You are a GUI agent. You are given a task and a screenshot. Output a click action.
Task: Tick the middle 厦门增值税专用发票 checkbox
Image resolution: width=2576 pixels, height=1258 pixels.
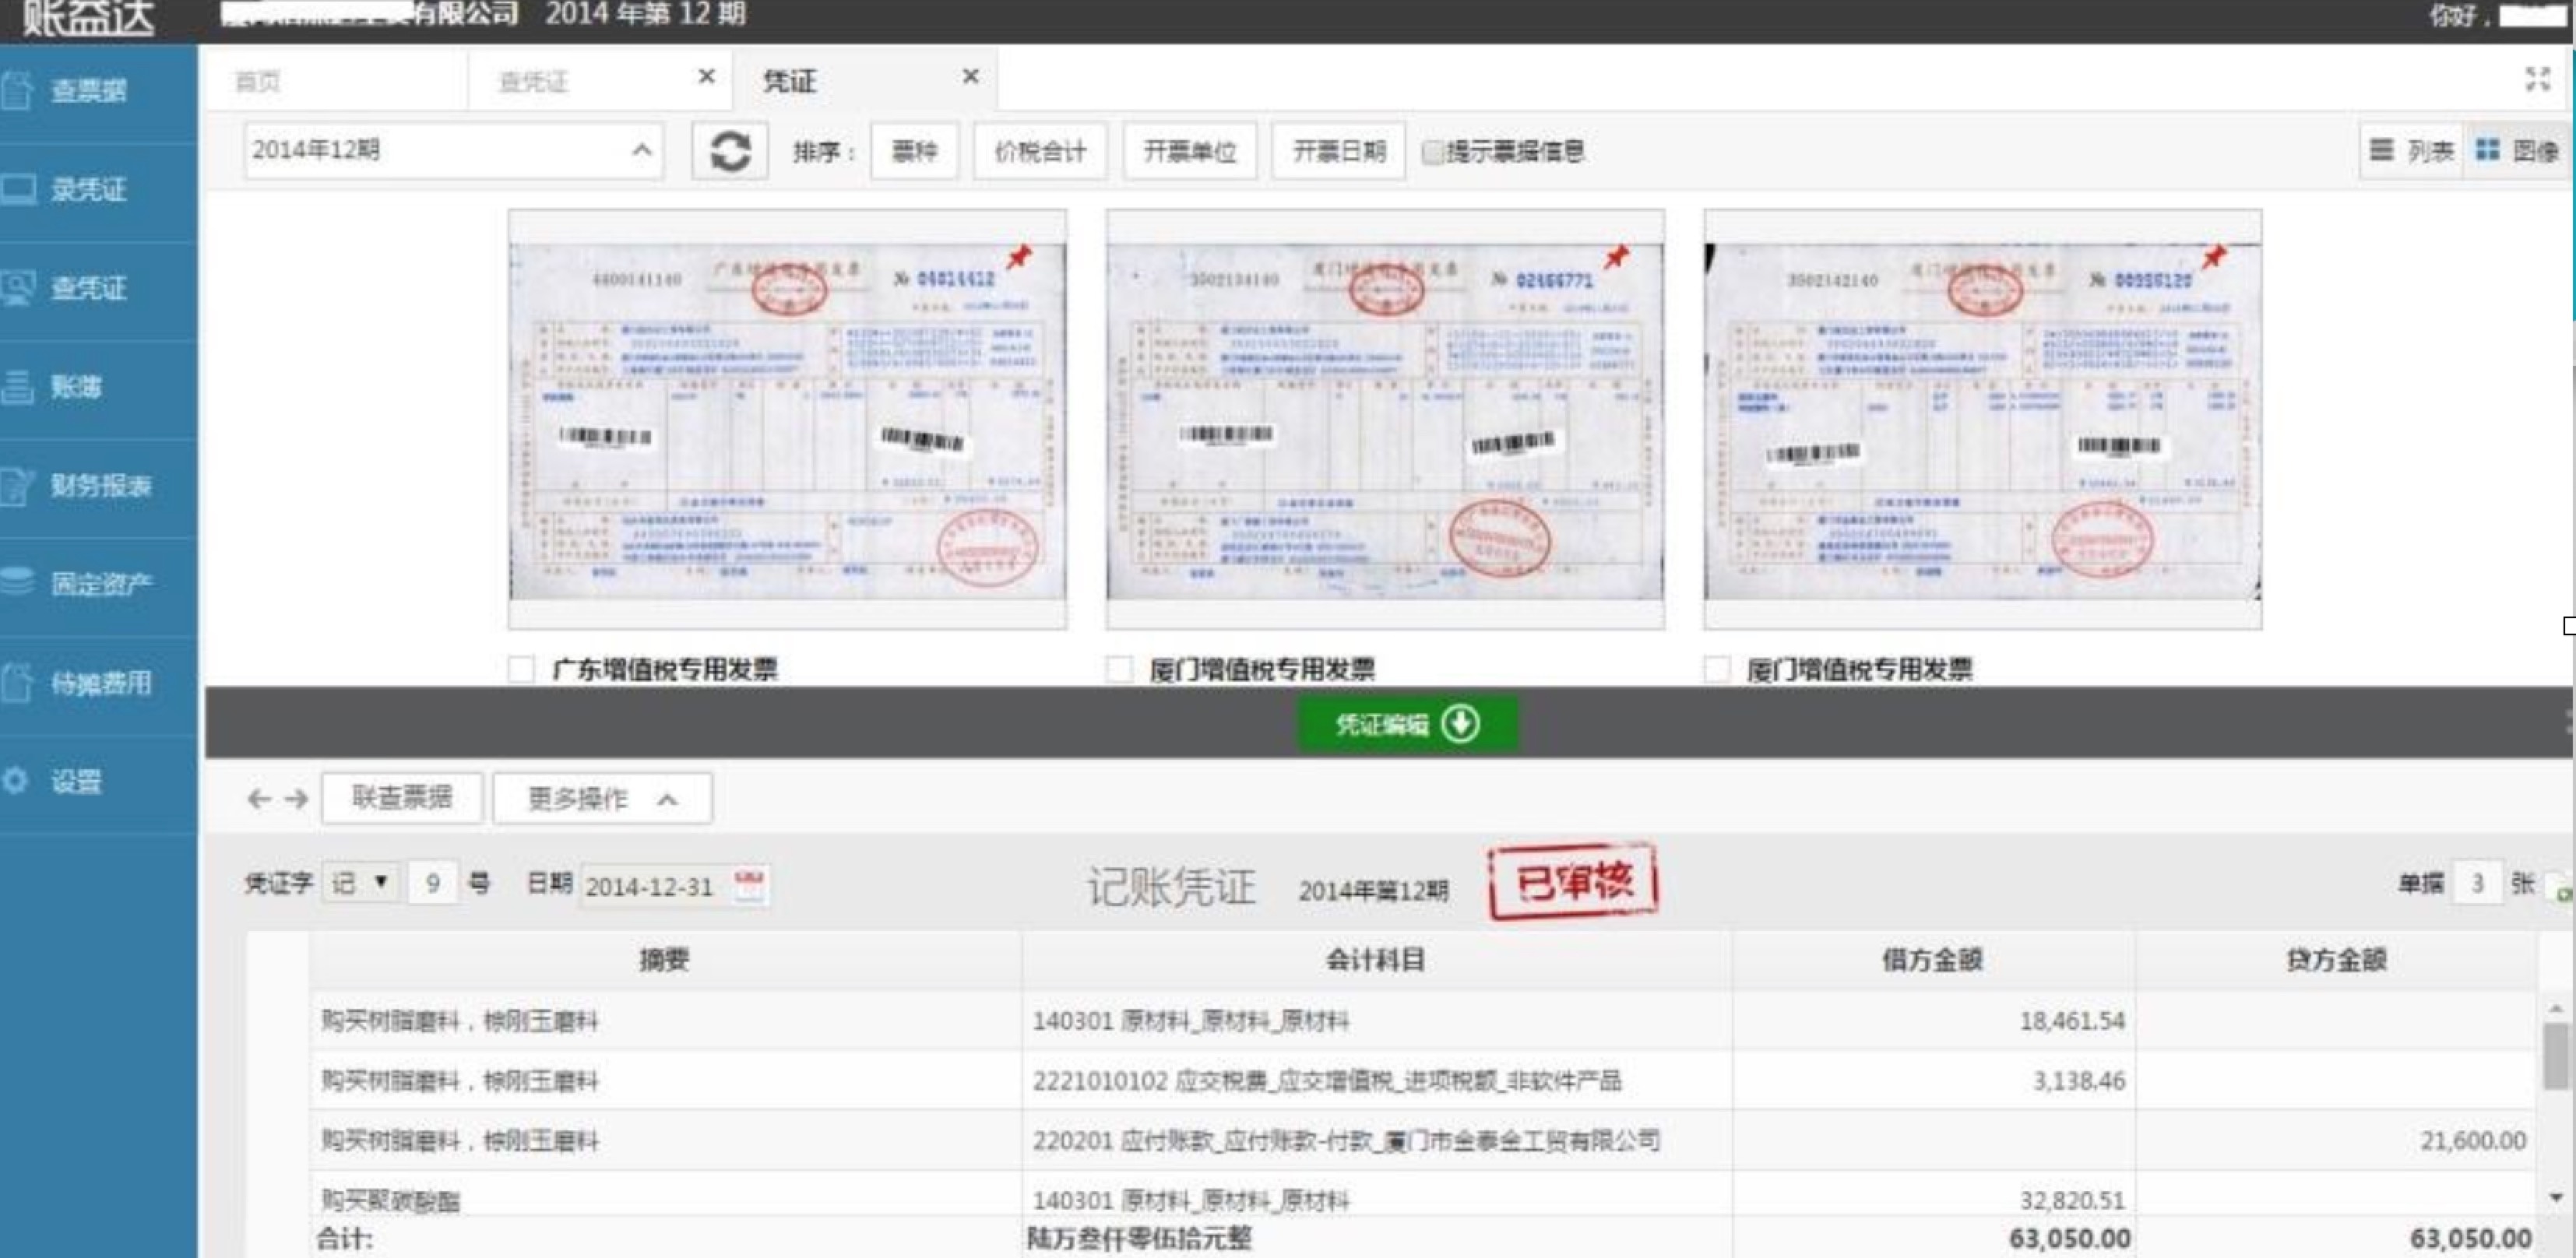[1119, 669]
